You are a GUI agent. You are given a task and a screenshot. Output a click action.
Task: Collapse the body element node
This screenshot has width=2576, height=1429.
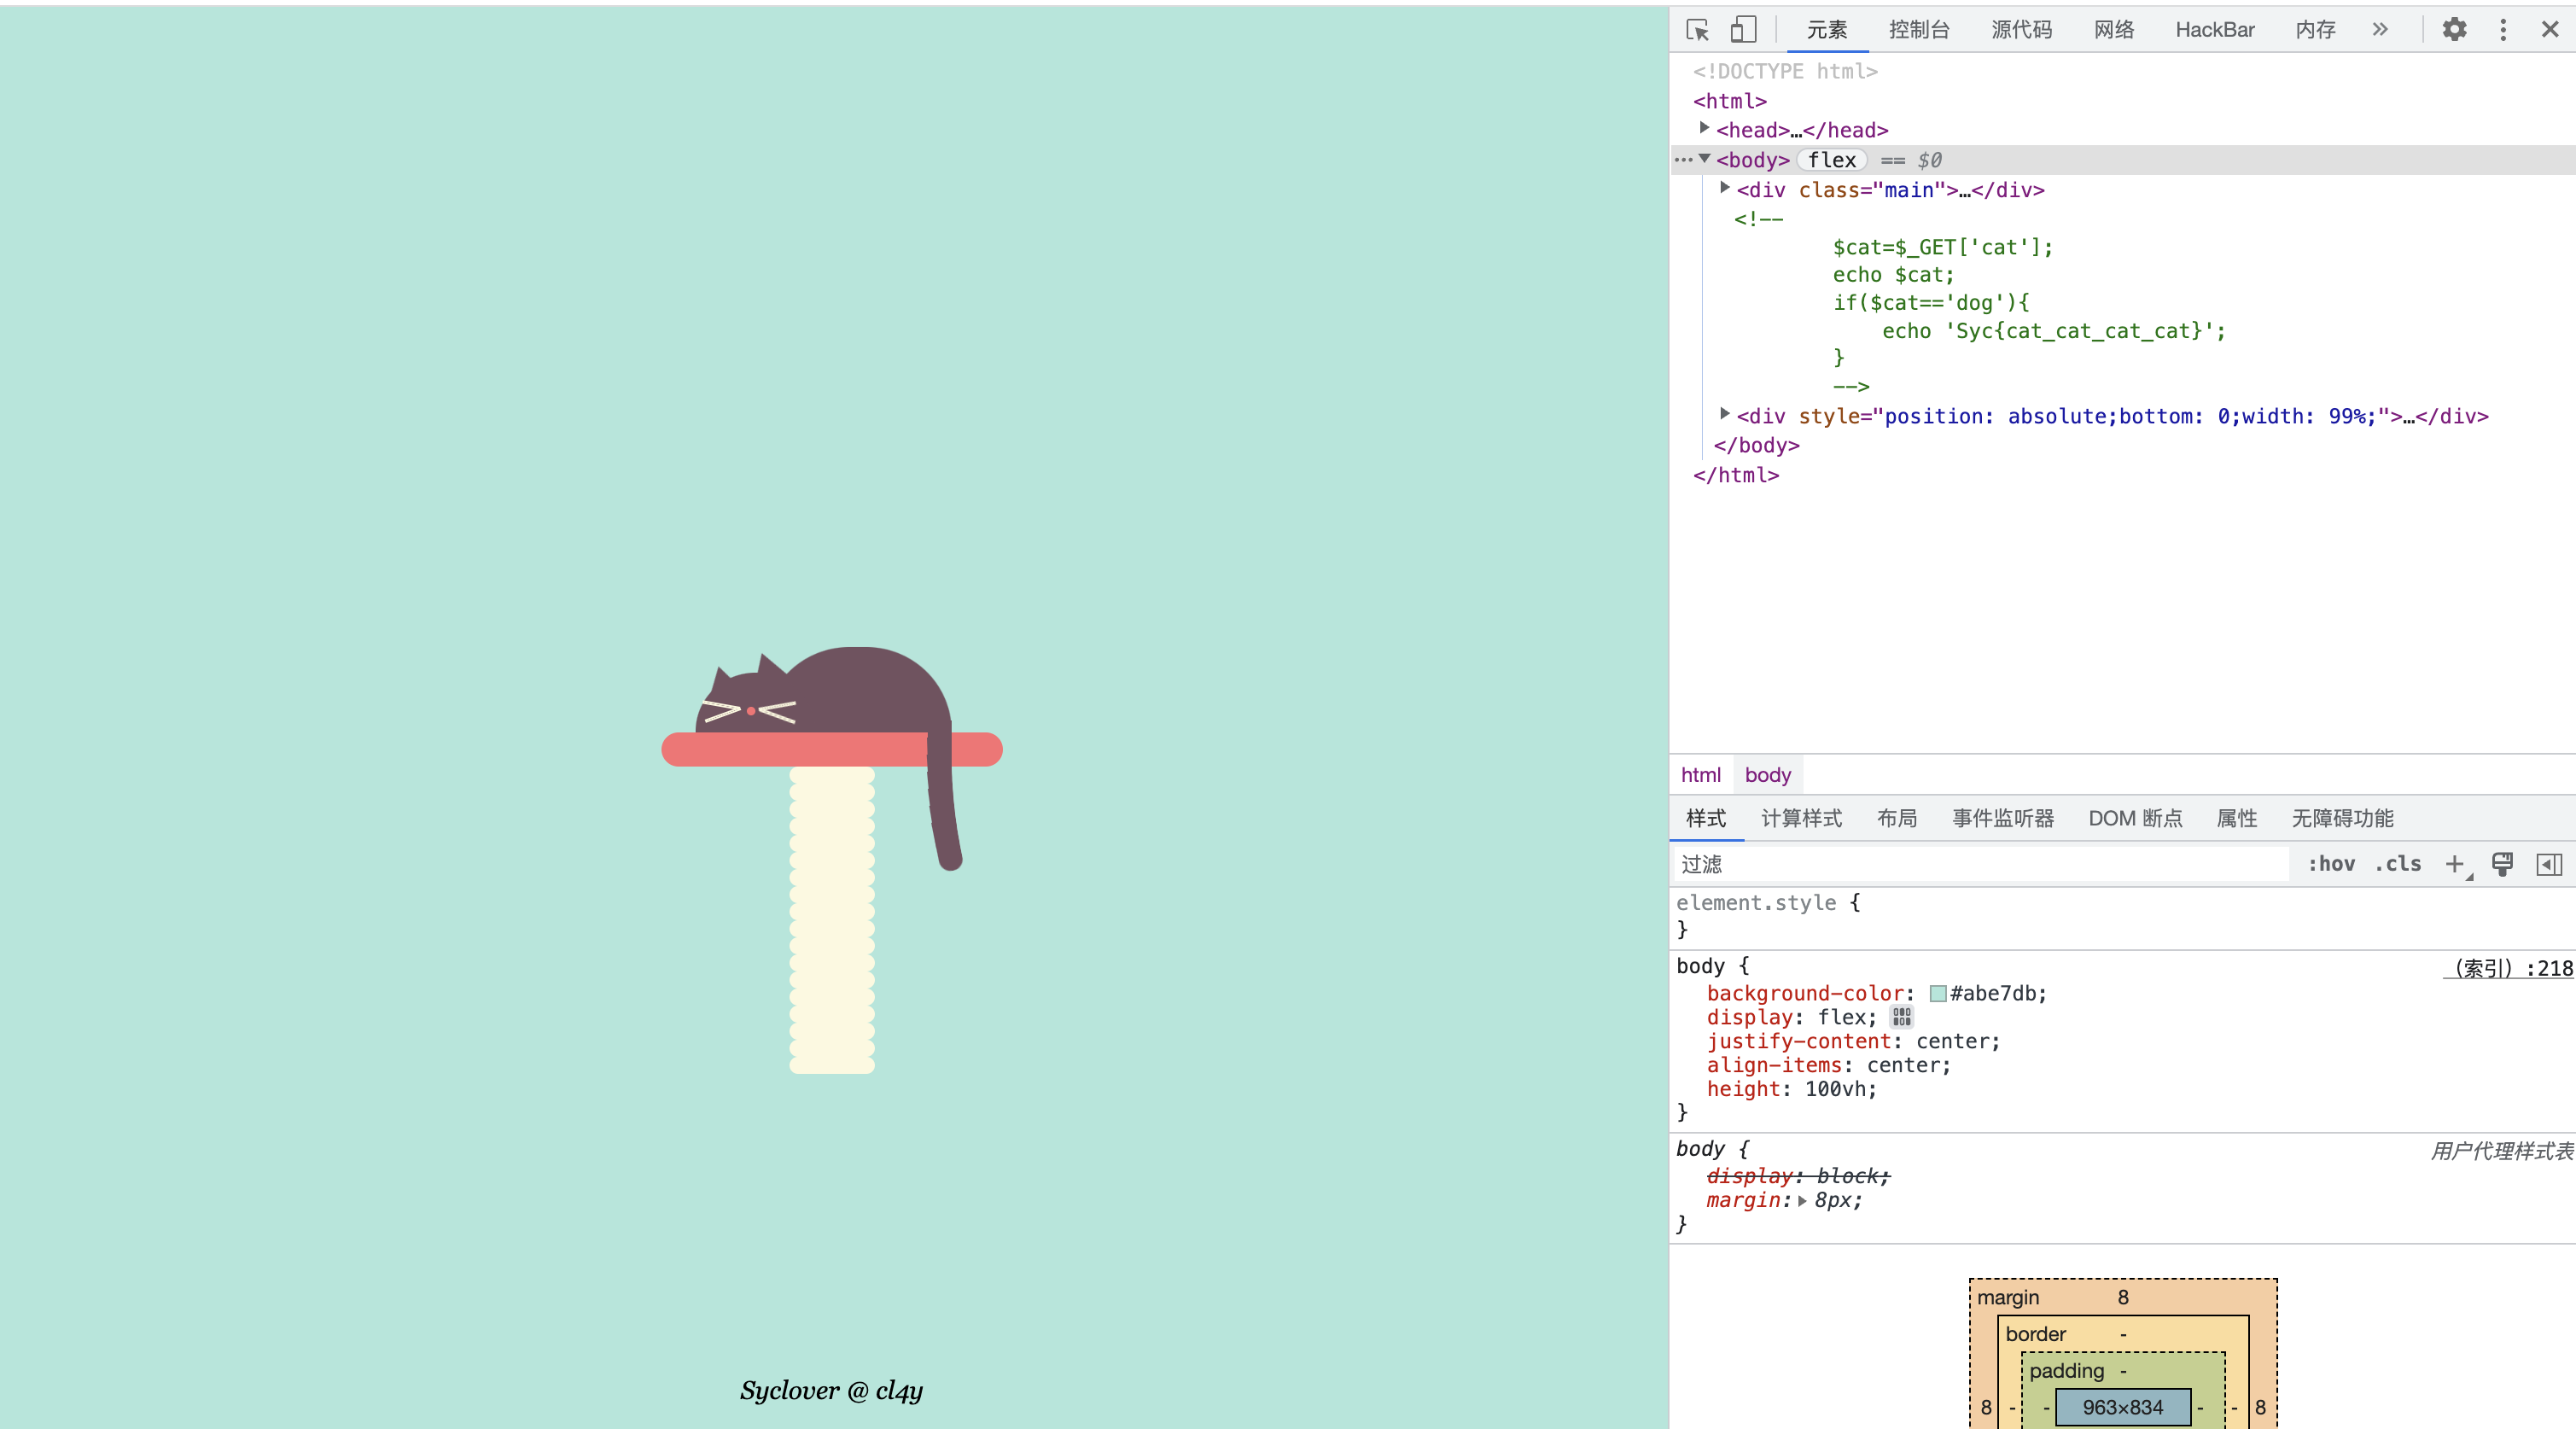pyautogui.click(x=1704, y=158)
